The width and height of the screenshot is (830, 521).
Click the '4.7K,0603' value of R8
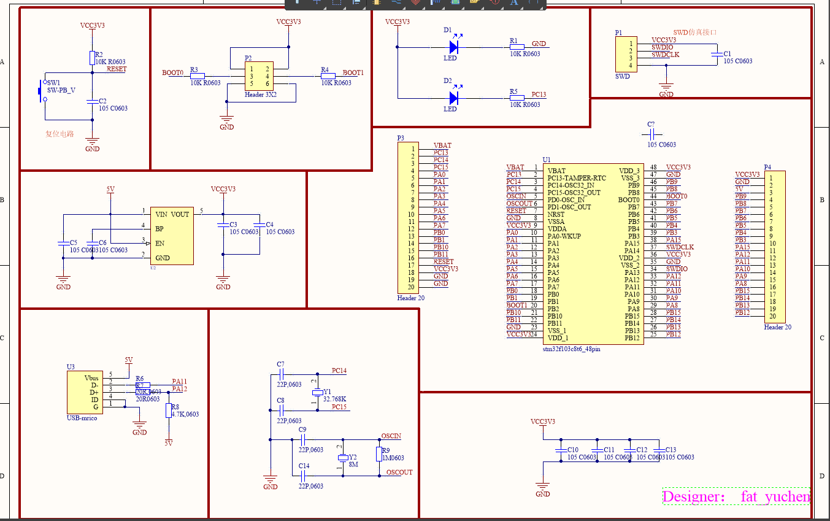(x=185, y=414)
